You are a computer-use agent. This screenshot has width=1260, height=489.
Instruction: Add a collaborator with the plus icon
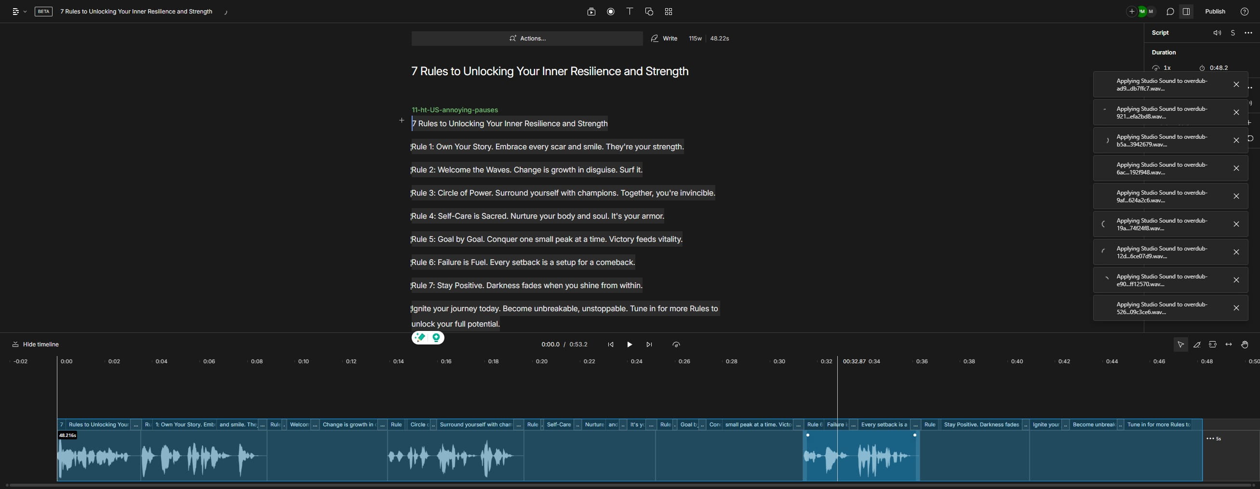(x=1131, y=12)
